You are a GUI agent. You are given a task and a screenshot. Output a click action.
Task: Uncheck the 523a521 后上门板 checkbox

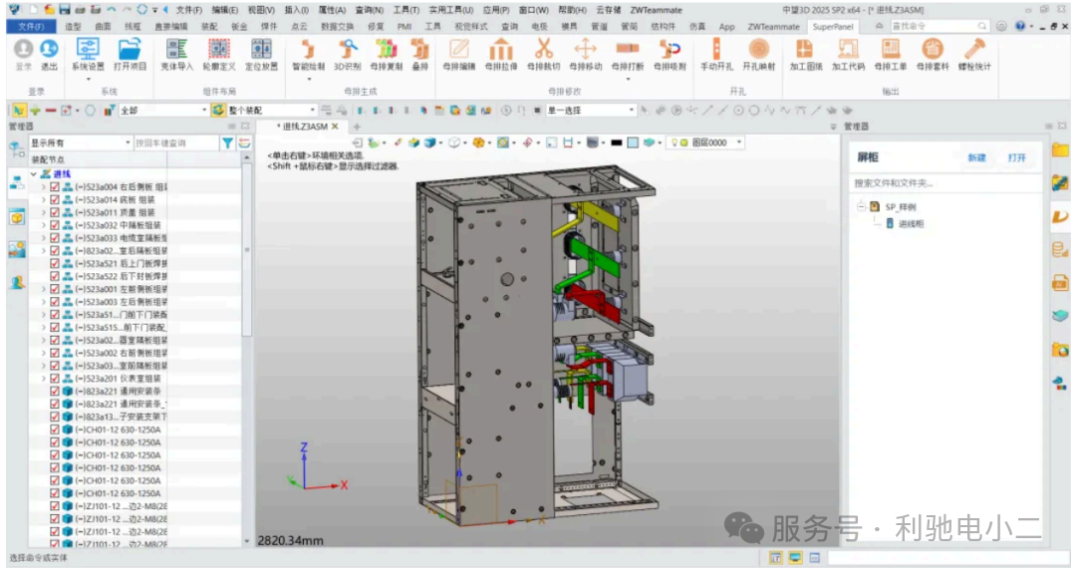54,263
